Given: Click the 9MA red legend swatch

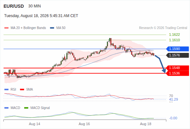Looking at the screenshot, I should [x=22, y=90].
